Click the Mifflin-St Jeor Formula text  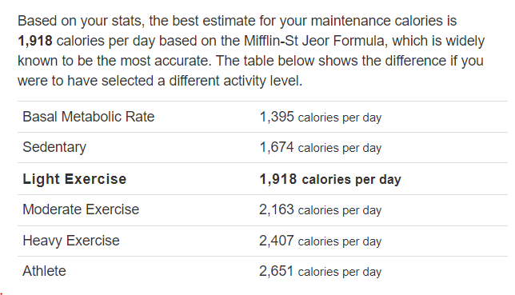(313, 41)
